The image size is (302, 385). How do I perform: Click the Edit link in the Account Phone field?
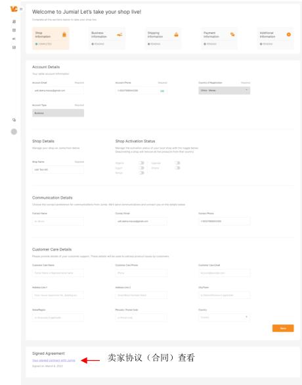pos(162,91)
